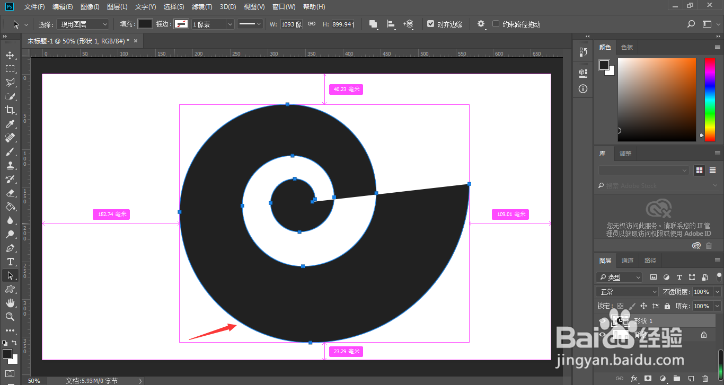Toggle layer filtering switch on
The width and height of the screenshot is (724, 385).
(719, 276)
